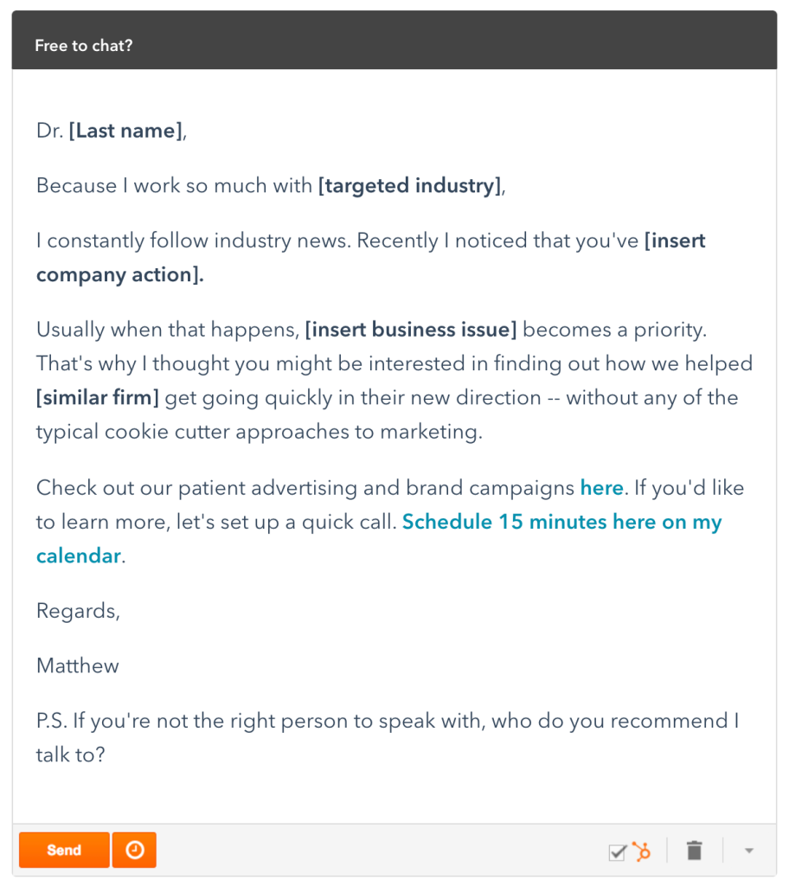The image size is (789, 886).
Task: Discard draft with the trash icon
Action: [x=694, y=851]
